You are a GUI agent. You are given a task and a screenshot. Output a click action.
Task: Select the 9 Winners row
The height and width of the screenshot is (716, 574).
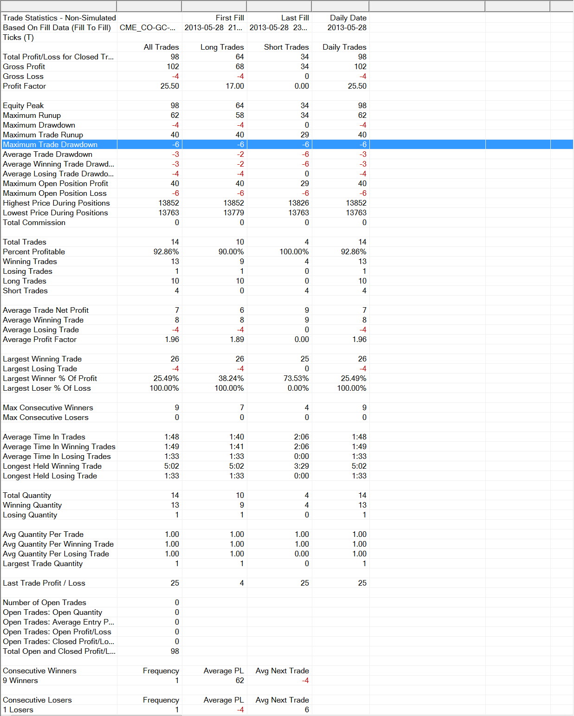(20, 680)
